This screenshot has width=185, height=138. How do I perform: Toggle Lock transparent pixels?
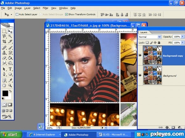click(x=147, y=43)
